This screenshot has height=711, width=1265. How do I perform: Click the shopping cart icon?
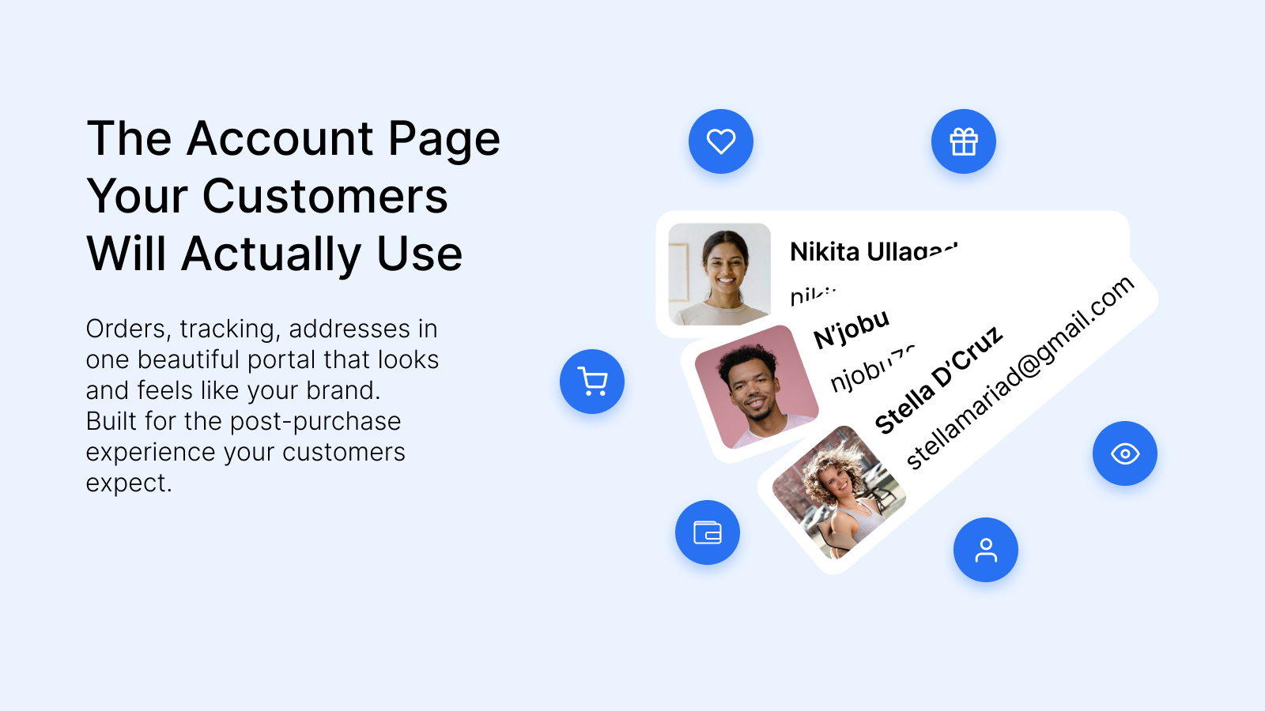[x=592, y=382]
